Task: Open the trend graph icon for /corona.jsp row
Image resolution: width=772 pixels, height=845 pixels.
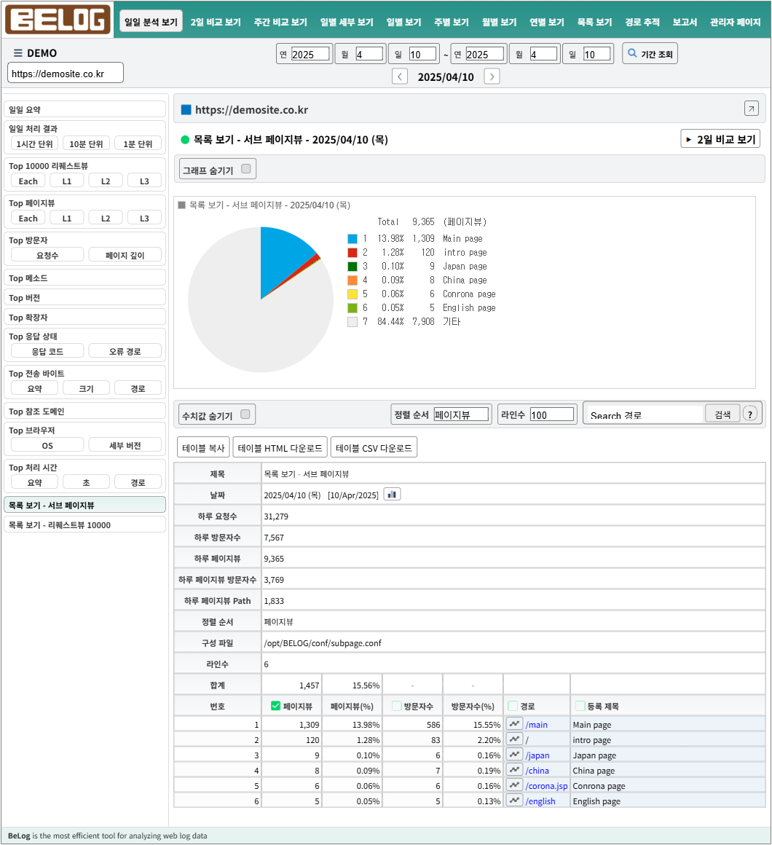Action: click(514, 785)
